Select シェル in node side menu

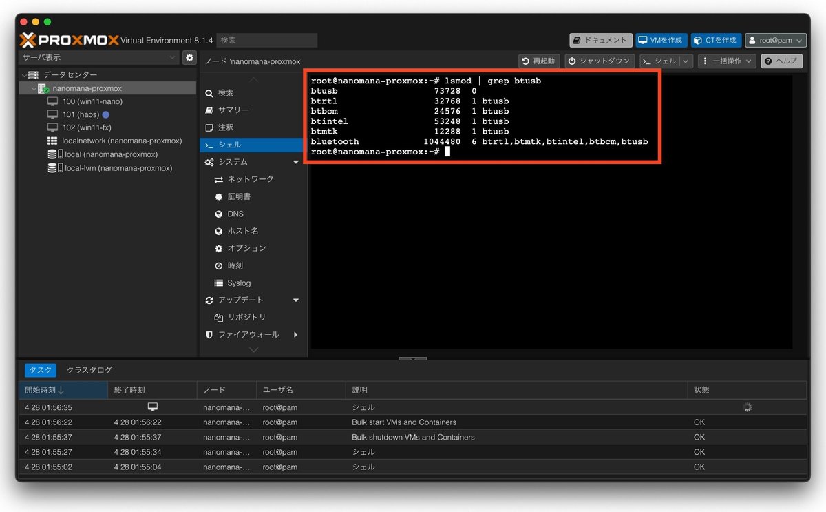[x=251, y=145]
